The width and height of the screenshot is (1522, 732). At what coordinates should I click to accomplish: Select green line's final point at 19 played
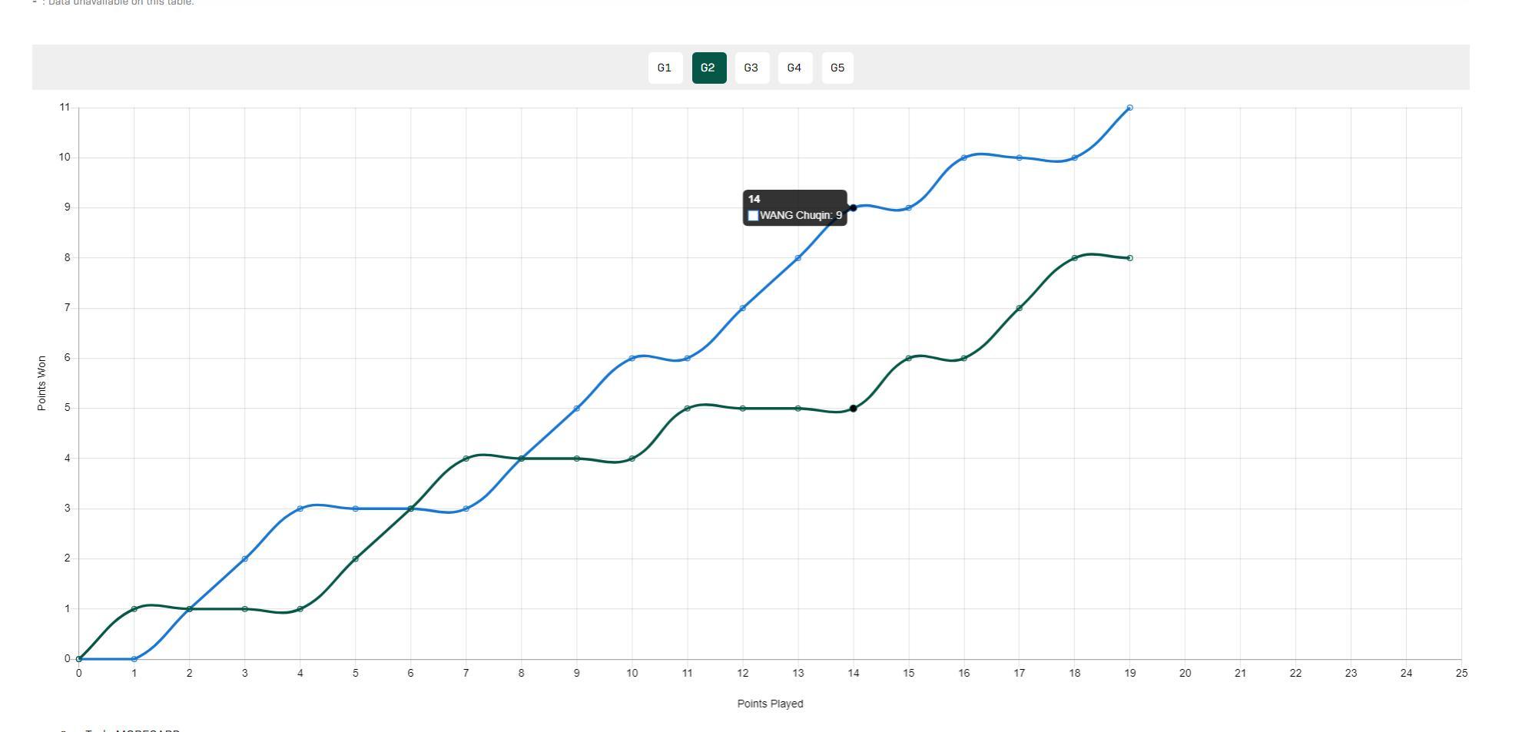(1129, 258)
